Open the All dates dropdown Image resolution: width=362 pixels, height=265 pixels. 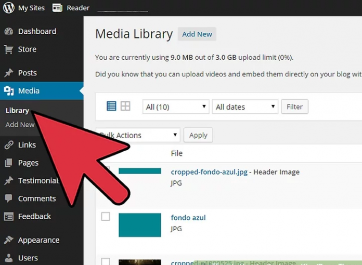[x=245, y=107]
